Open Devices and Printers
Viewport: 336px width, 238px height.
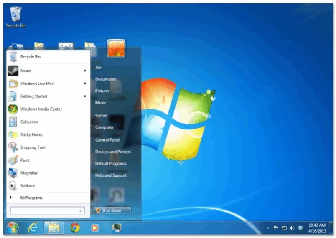(x=113, y=152)
